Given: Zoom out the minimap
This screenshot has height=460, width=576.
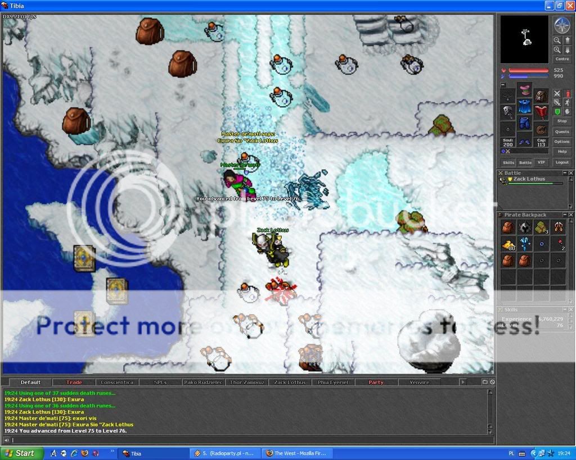Looking at the screenshot, I should click(x=557, y=40).
